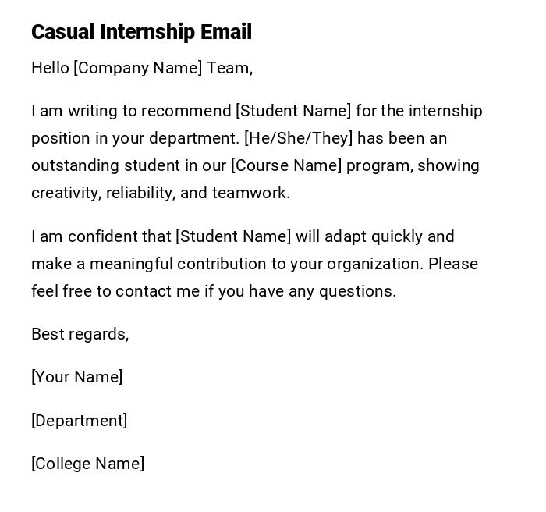The image size is (546, 512).
Task: Click the word "creativity" in the body
Action: 66,193
